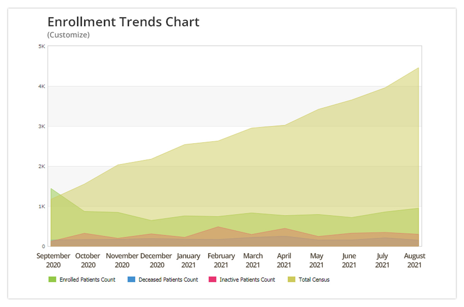Viewport: 464px width, 307px height.
Task: Click the green Enrolled Patients Count swatch
Action: point(52,280)
